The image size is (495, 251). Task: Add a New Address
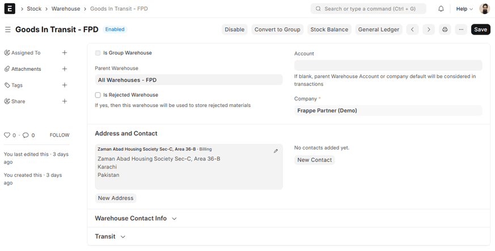click(116, 198)
